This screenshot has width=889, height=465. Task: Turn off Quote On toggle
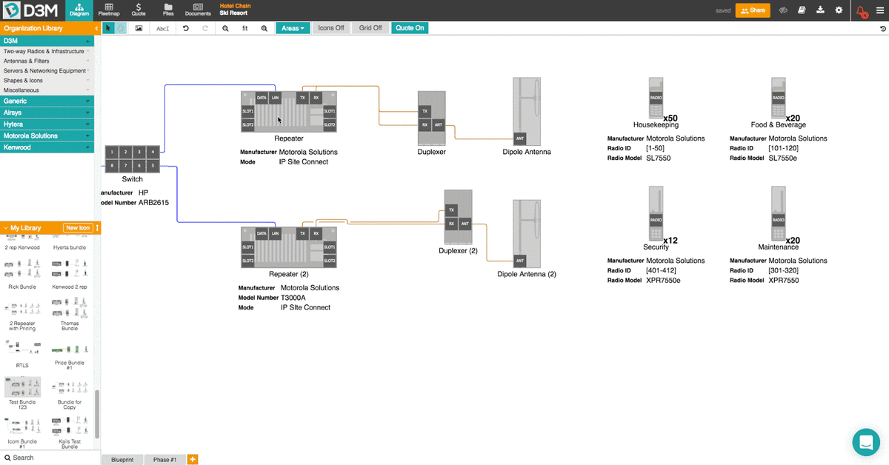point(410,27)
